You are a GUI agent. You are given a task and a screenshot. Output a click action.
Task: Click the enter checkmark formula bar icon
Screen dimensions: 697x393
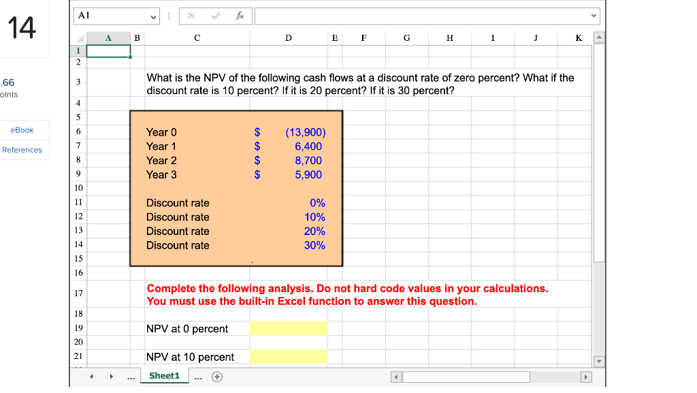pos(216,16)
